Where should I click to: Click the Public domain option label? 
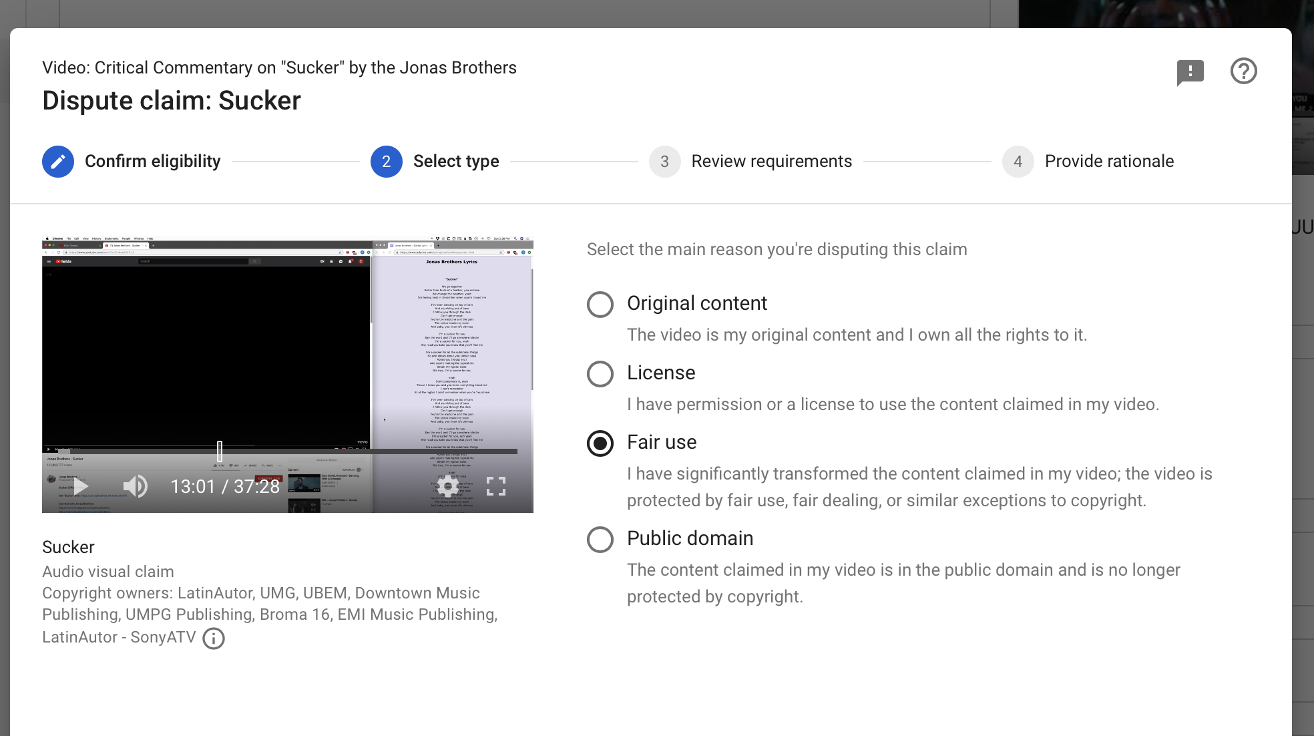tap(690, 538)
